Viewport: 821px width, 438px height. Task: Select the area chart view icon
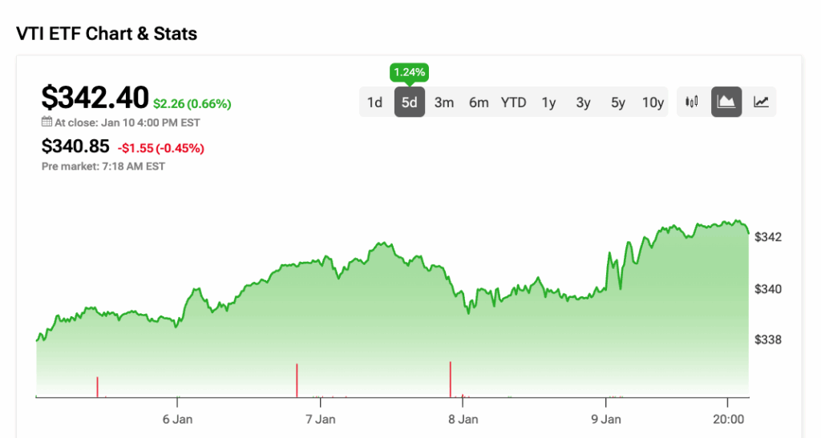pos(726,102)
